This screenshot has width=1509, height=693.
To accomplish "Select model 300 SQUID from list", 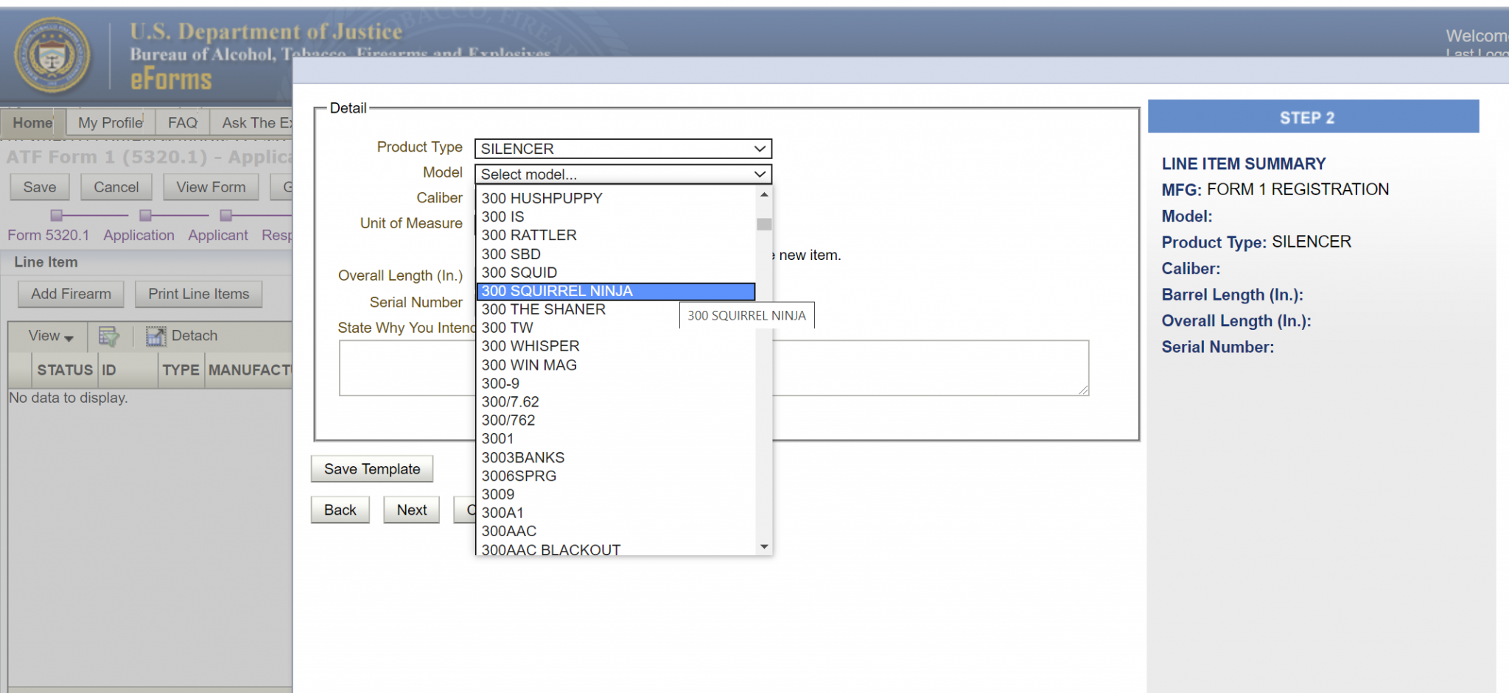I will click(x=616, y=272).
